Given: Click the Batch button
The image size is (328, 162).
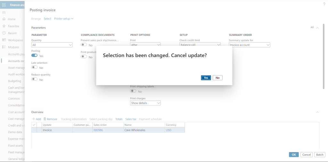Looking at the screenshot, I should 320,154.
